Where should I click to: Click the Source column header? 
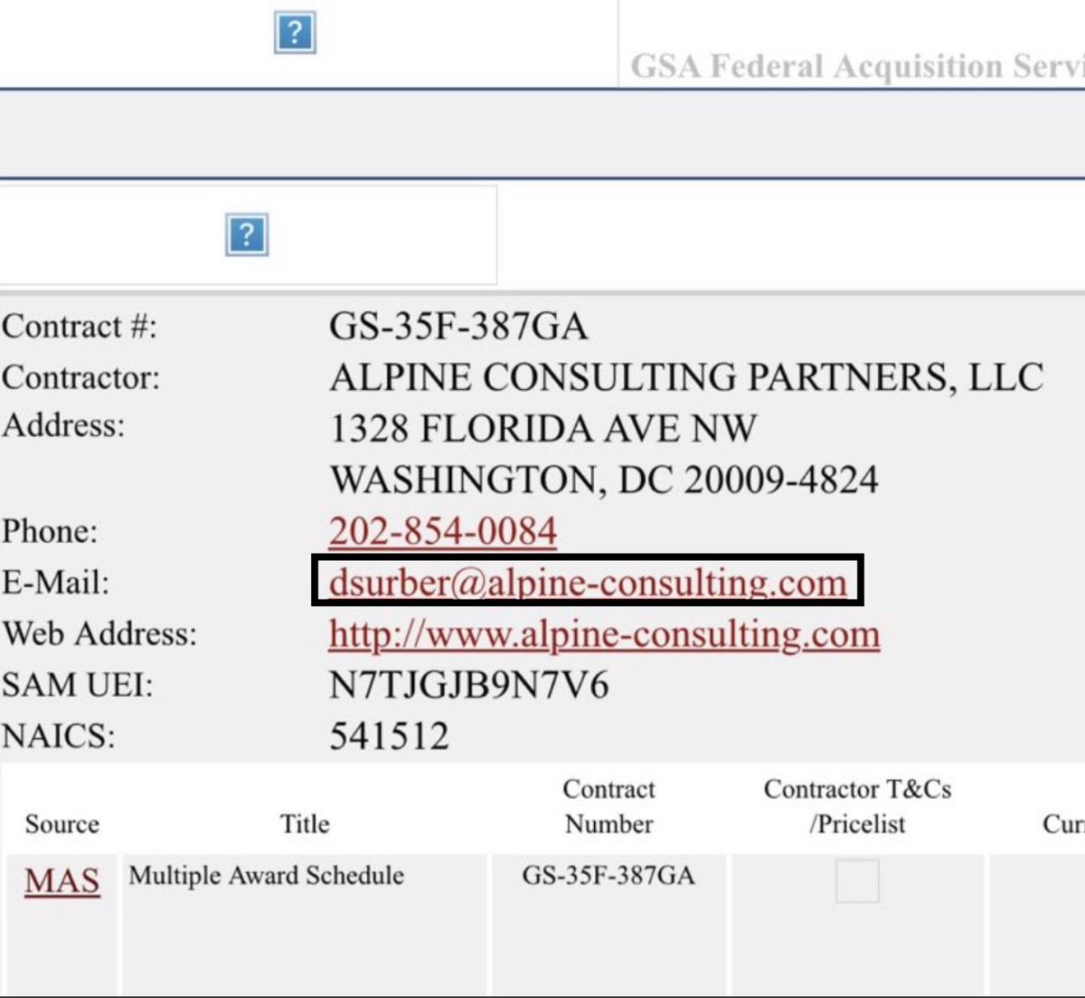[x=61, y=823]
